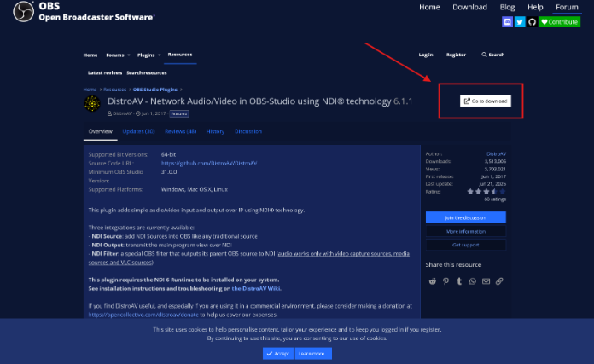Image resolution: width=594 pixels, height=364 pixels.
Task: Switch to Discussion tab
Action: click(x=248, y=131)
